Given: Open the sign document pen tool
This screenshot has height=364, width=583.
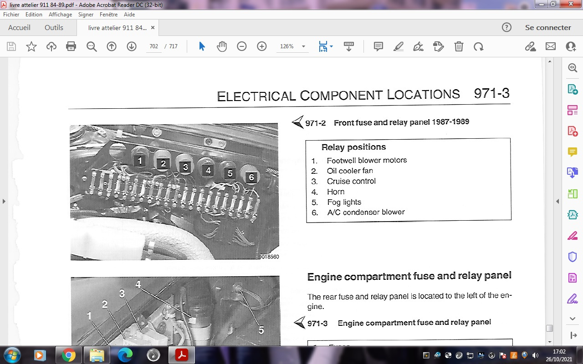Looking at the screenshot, I should point(418,46).
